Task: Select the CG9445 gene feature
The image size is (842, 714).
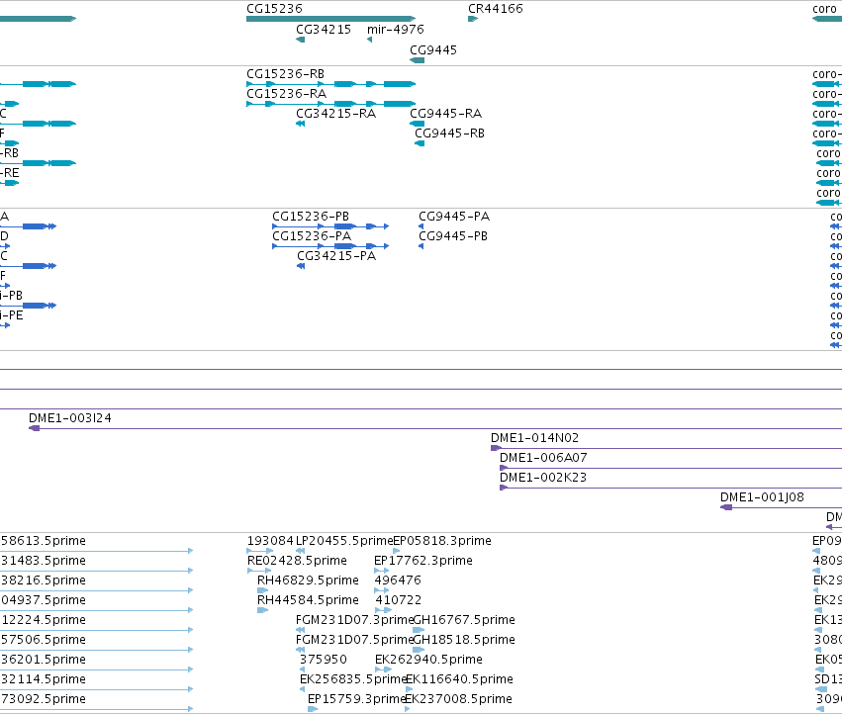Action: pos(417,60)
